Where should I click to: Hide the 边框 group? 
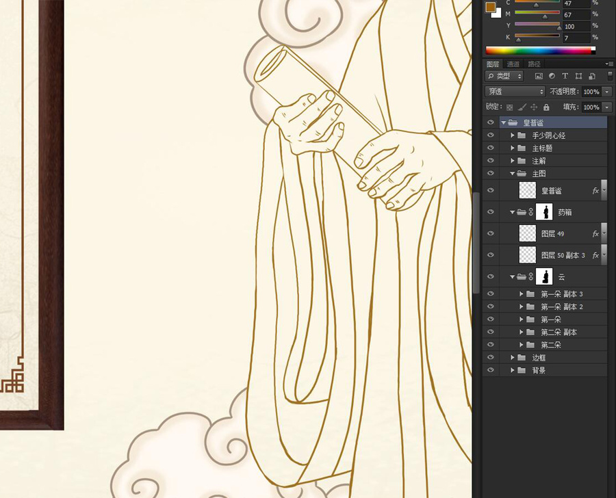490,357
